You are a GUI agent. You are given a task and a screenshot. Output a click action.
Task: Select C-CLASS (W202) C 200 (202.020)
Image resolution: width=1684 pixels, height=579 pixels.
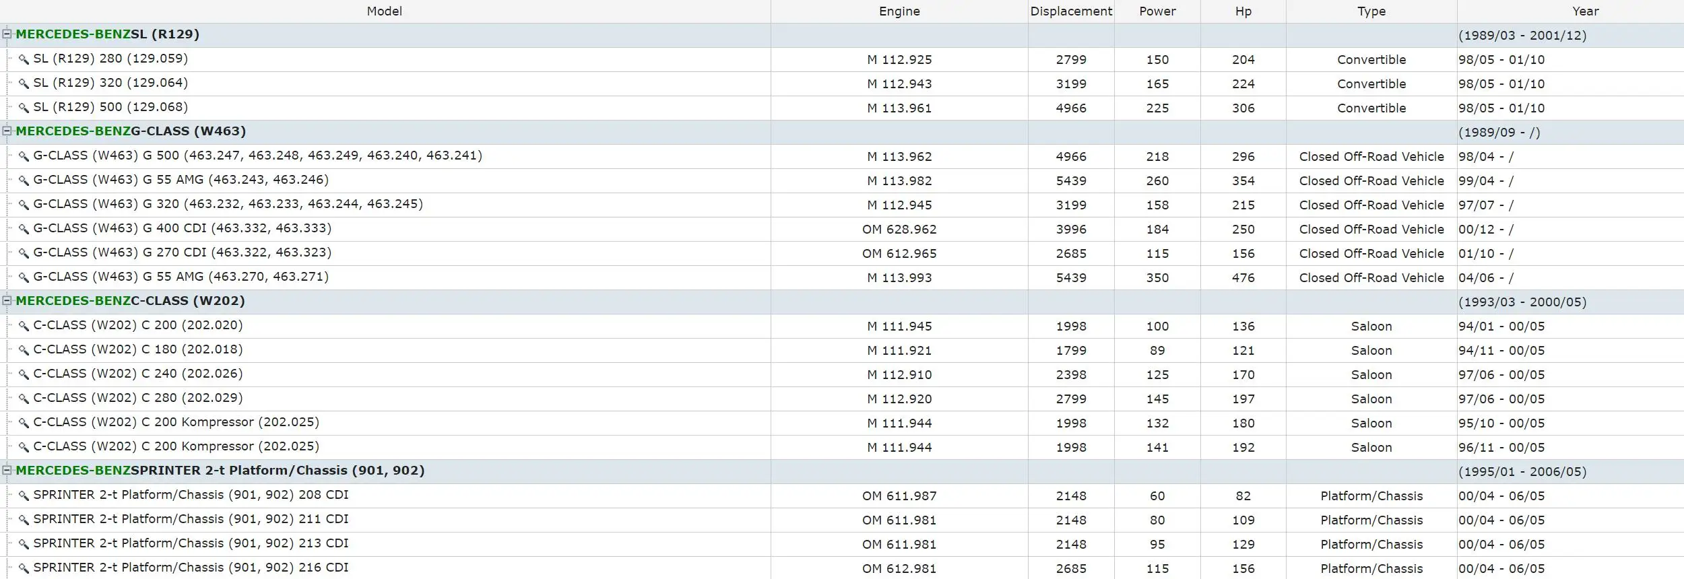point(138,325)
